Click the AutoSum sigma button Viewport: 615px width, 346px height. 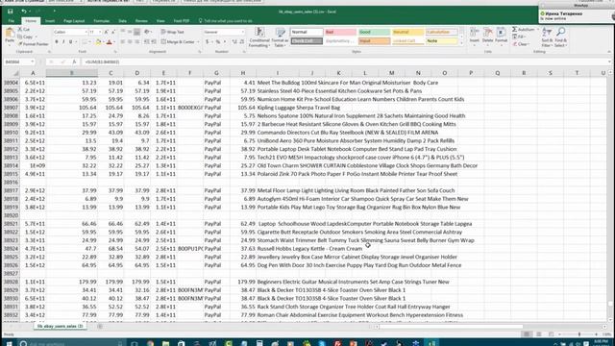523,30
